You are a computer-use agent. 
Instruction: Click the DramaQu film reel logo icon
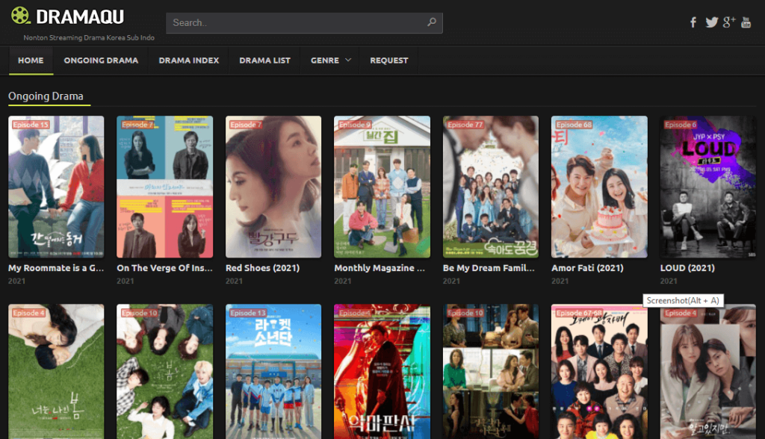[20, 16]
